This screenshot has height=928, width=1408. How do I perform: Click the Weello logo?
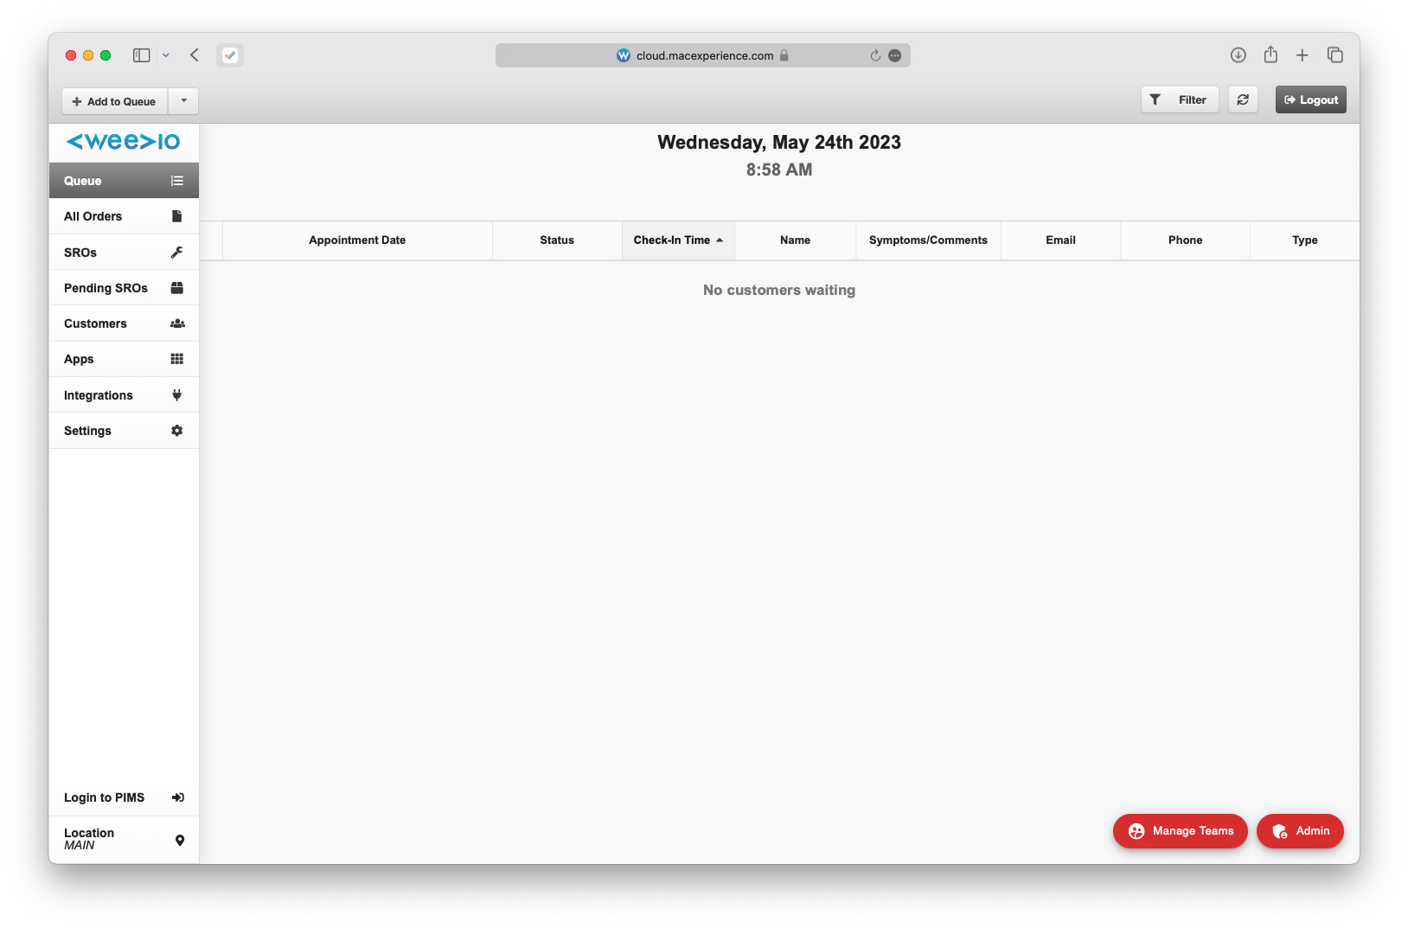coord(124,142)
